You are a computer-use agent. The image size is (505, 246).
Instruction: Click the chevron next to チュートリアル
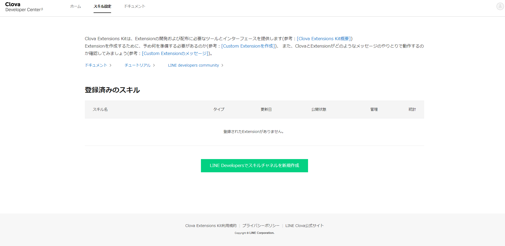[154, 65]
